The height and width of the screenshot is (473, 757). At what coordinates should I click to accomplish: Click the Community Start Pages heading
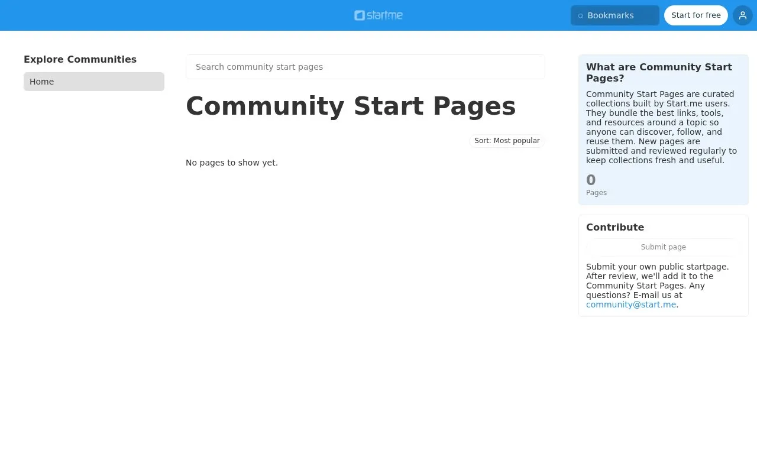pos(351,106)
